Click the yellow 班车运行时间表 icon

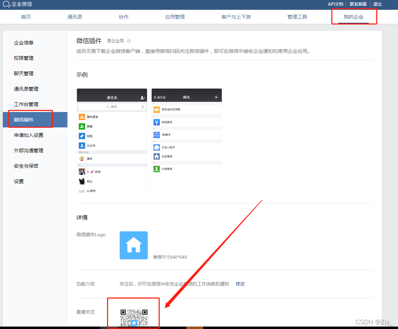pyautogui.click(x=157, y=109)
